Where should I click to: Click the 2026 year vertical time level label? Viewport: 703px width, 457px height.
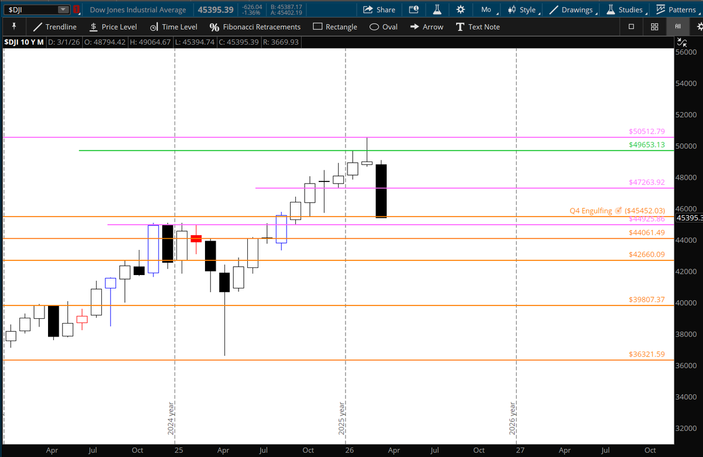tap(512, 418)
